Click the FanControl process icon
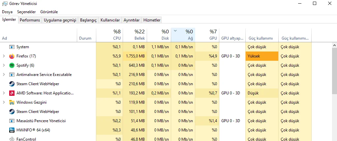This screenshot has height=141, width=337. pyautogui.click(x=12, y=139)
